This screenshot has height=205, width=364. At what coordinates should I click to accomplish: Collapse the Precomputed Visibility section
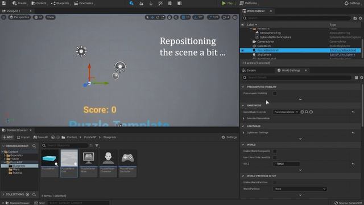pyautogui.click(x=243, y=87)
